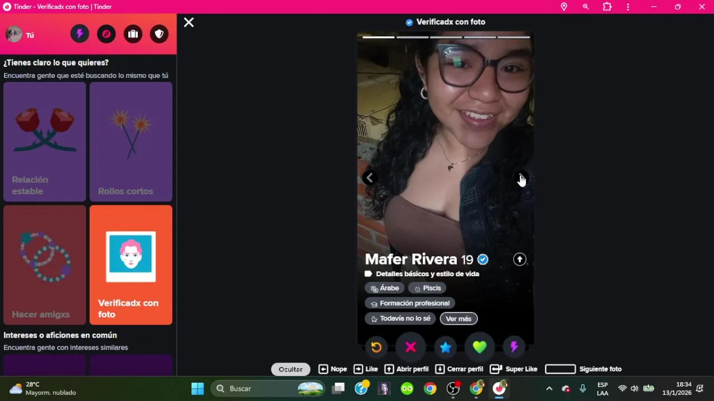Select the Verificadx con foto card

(x=131, y=265)
